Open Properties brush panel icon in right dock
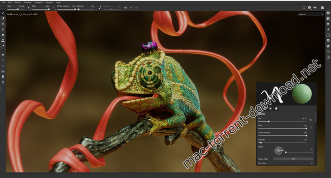This screenshot has width=331, height=178. (x=328, y=30)
